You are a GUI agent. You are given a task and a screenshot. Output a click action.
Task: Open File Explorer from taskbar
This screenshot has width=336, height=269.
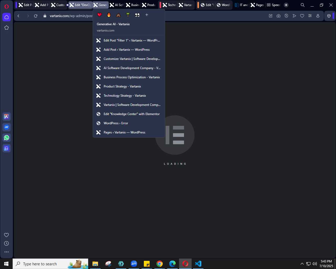click(x=95, y=264)
